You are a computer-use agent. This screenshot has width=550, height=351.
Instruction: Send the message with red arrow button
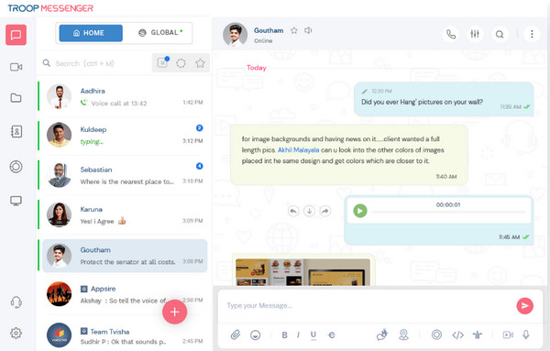tap(524, 306)
